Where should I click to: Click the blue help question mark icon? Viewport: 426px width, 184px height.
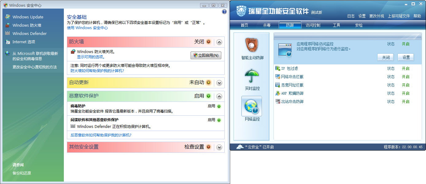click(224, 12)
